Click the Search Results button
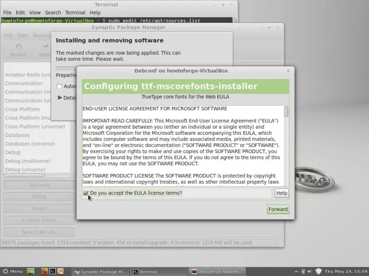The width and height of the screenshot is (369, 276). [x=39, y=232]
